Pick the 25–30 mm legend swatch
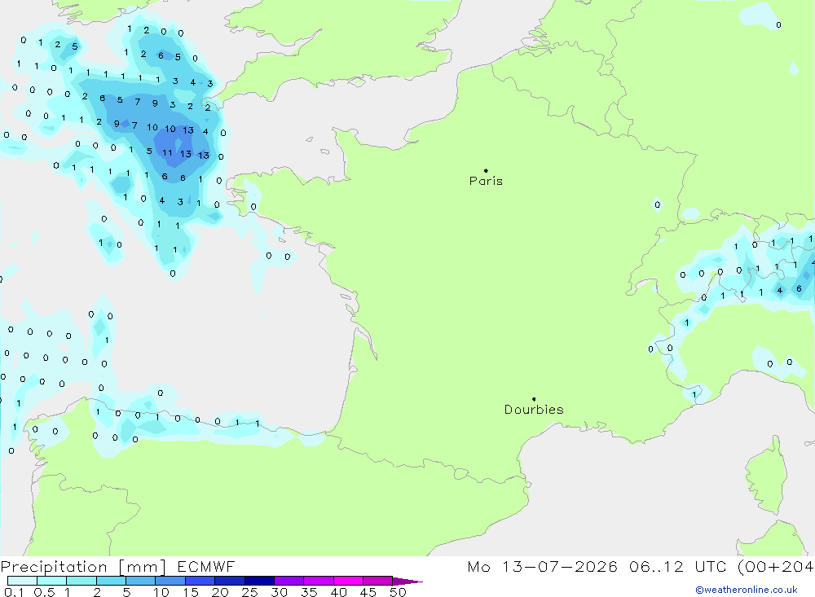The image size is (815, 597). [x=259, y=581]
